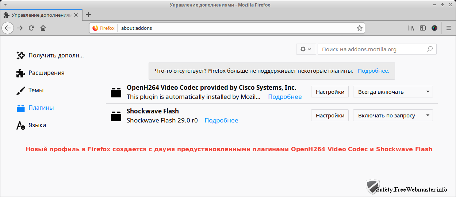The width and height of the screenshot is (456, 197).
Task: Reload the current page
Action: [x=31, y=28]
